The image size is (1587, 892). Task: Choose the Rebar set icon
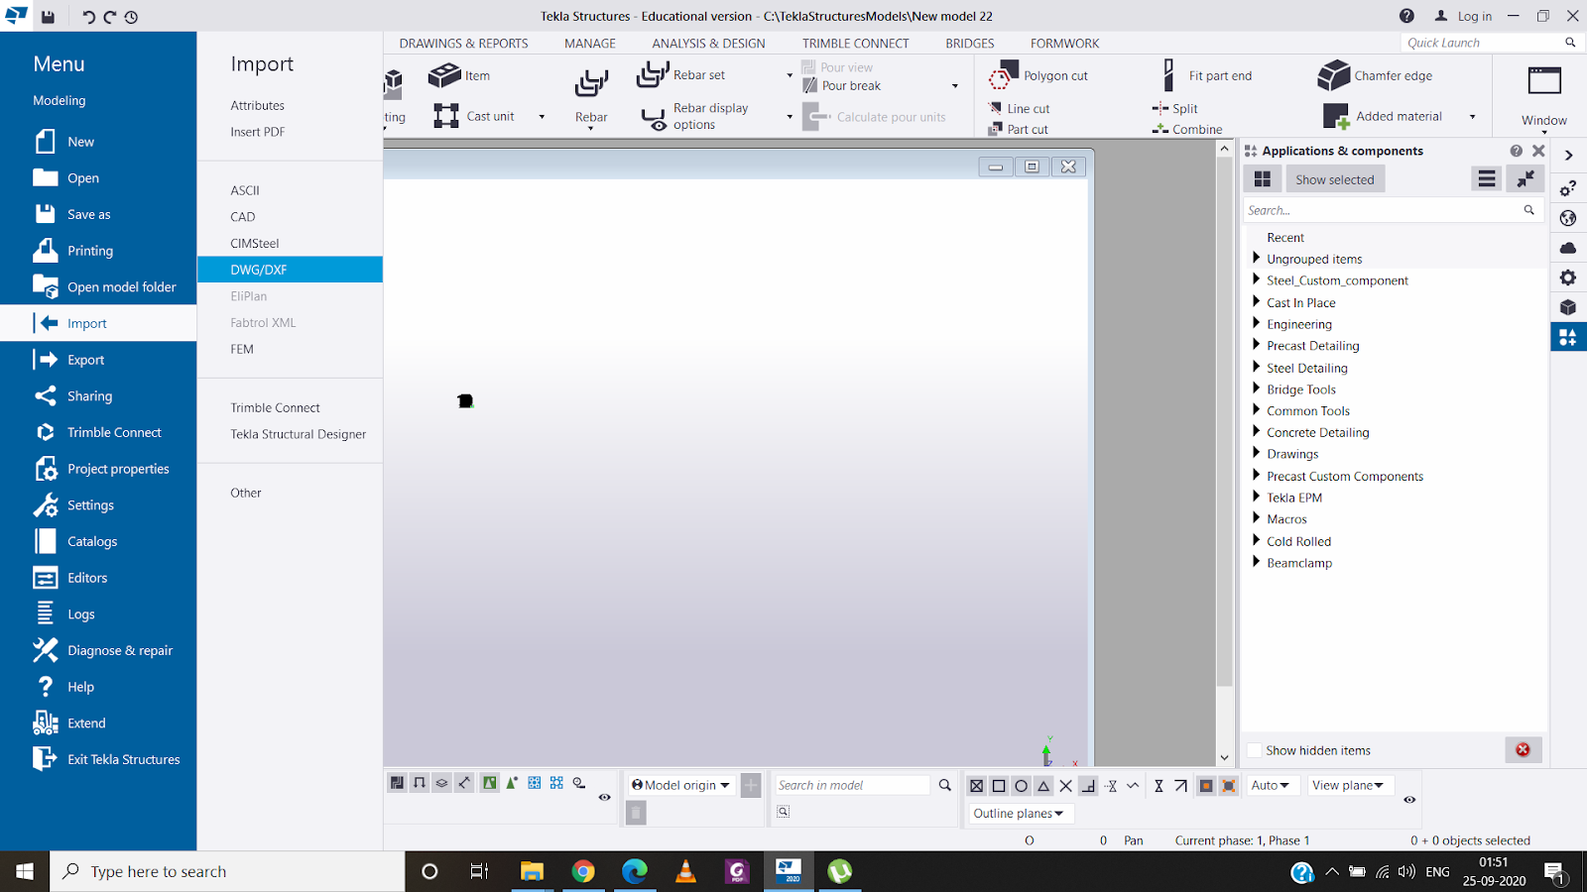click(653, 74)
